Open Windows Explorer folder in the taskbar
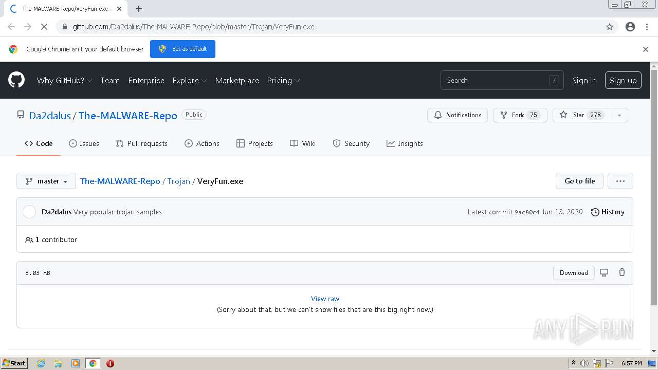This screenshot has width=658, height=370. (x=58, y=363)
